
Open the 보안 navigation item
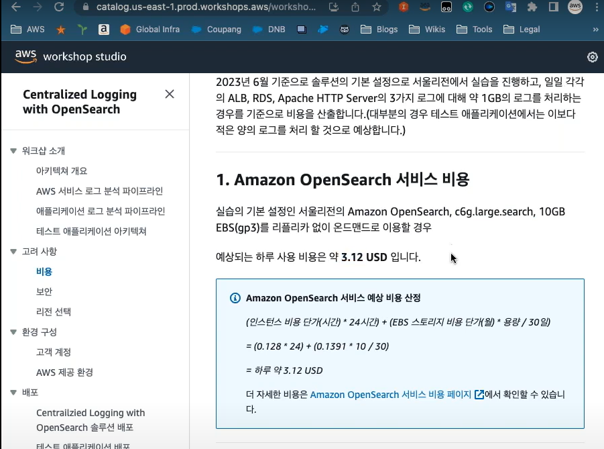point(44,292)
